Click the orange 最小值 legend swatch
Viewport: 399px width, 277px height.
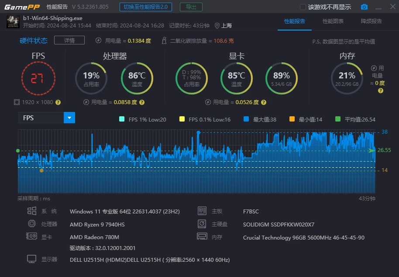[x=292, y=119]
